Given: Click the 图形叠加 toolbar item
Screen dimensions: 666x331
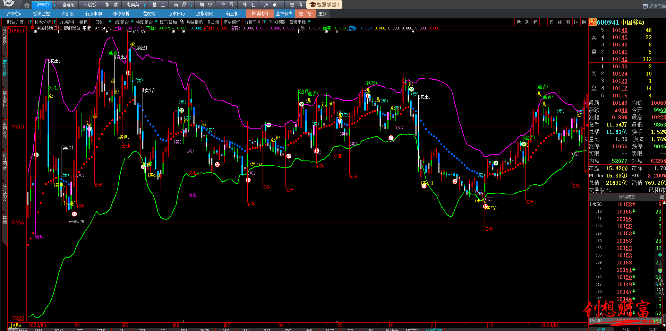Looking at the screenshot, I should click(168, 22).
